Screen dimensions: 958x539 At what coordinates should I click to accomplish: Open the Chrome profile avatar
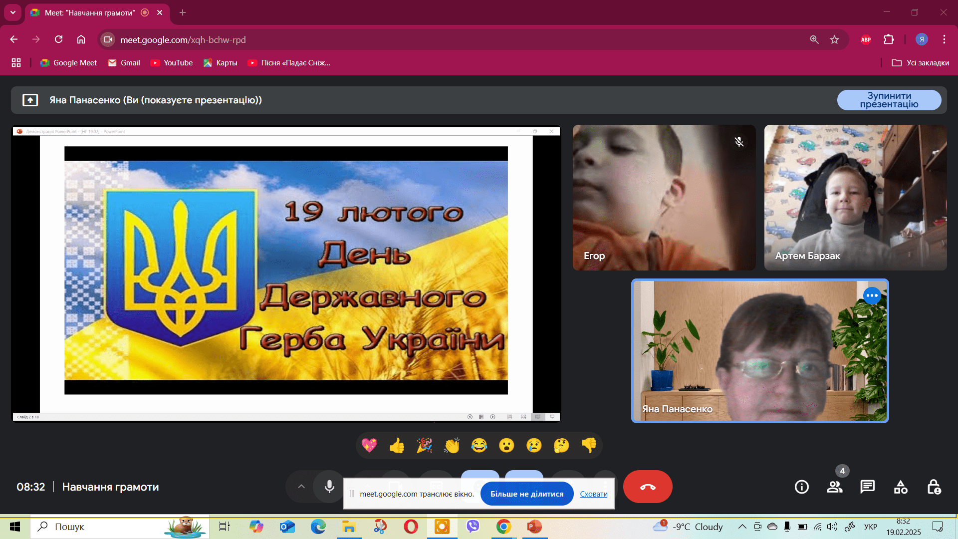[922, 39]
